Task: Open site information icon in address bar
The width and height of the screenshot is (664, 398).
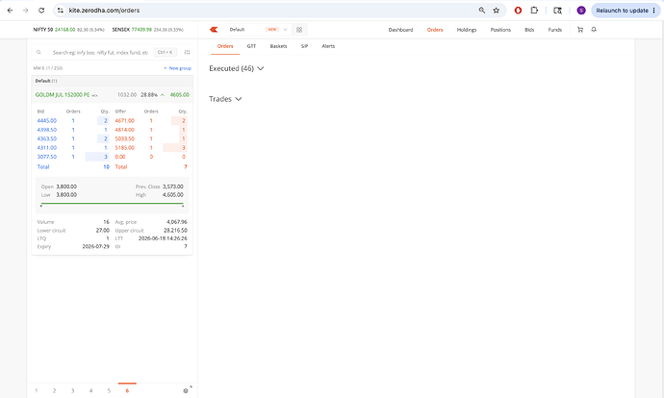Action: 61,11
